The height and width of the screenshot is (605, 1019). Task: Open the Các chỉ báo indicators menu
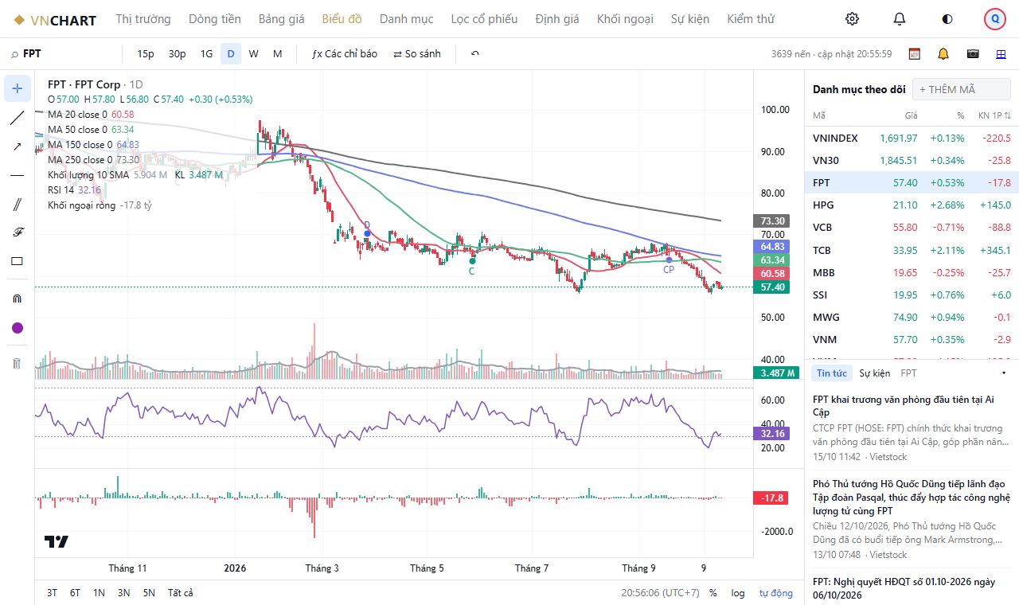pos(345,54)
